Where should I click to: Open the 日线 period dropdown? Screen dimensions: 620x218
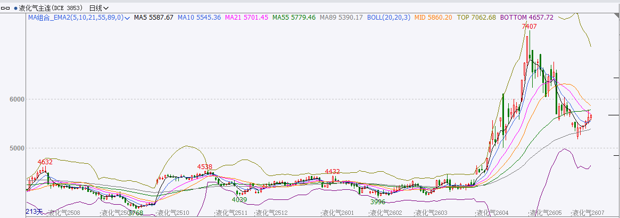coord(98,9)
